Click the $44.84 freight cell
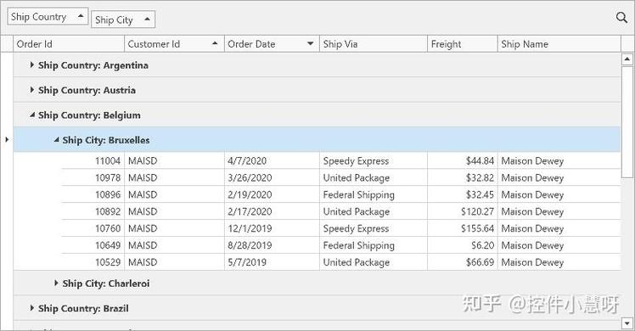The width and height of the screenshot is (635, 331). [463, 160]
